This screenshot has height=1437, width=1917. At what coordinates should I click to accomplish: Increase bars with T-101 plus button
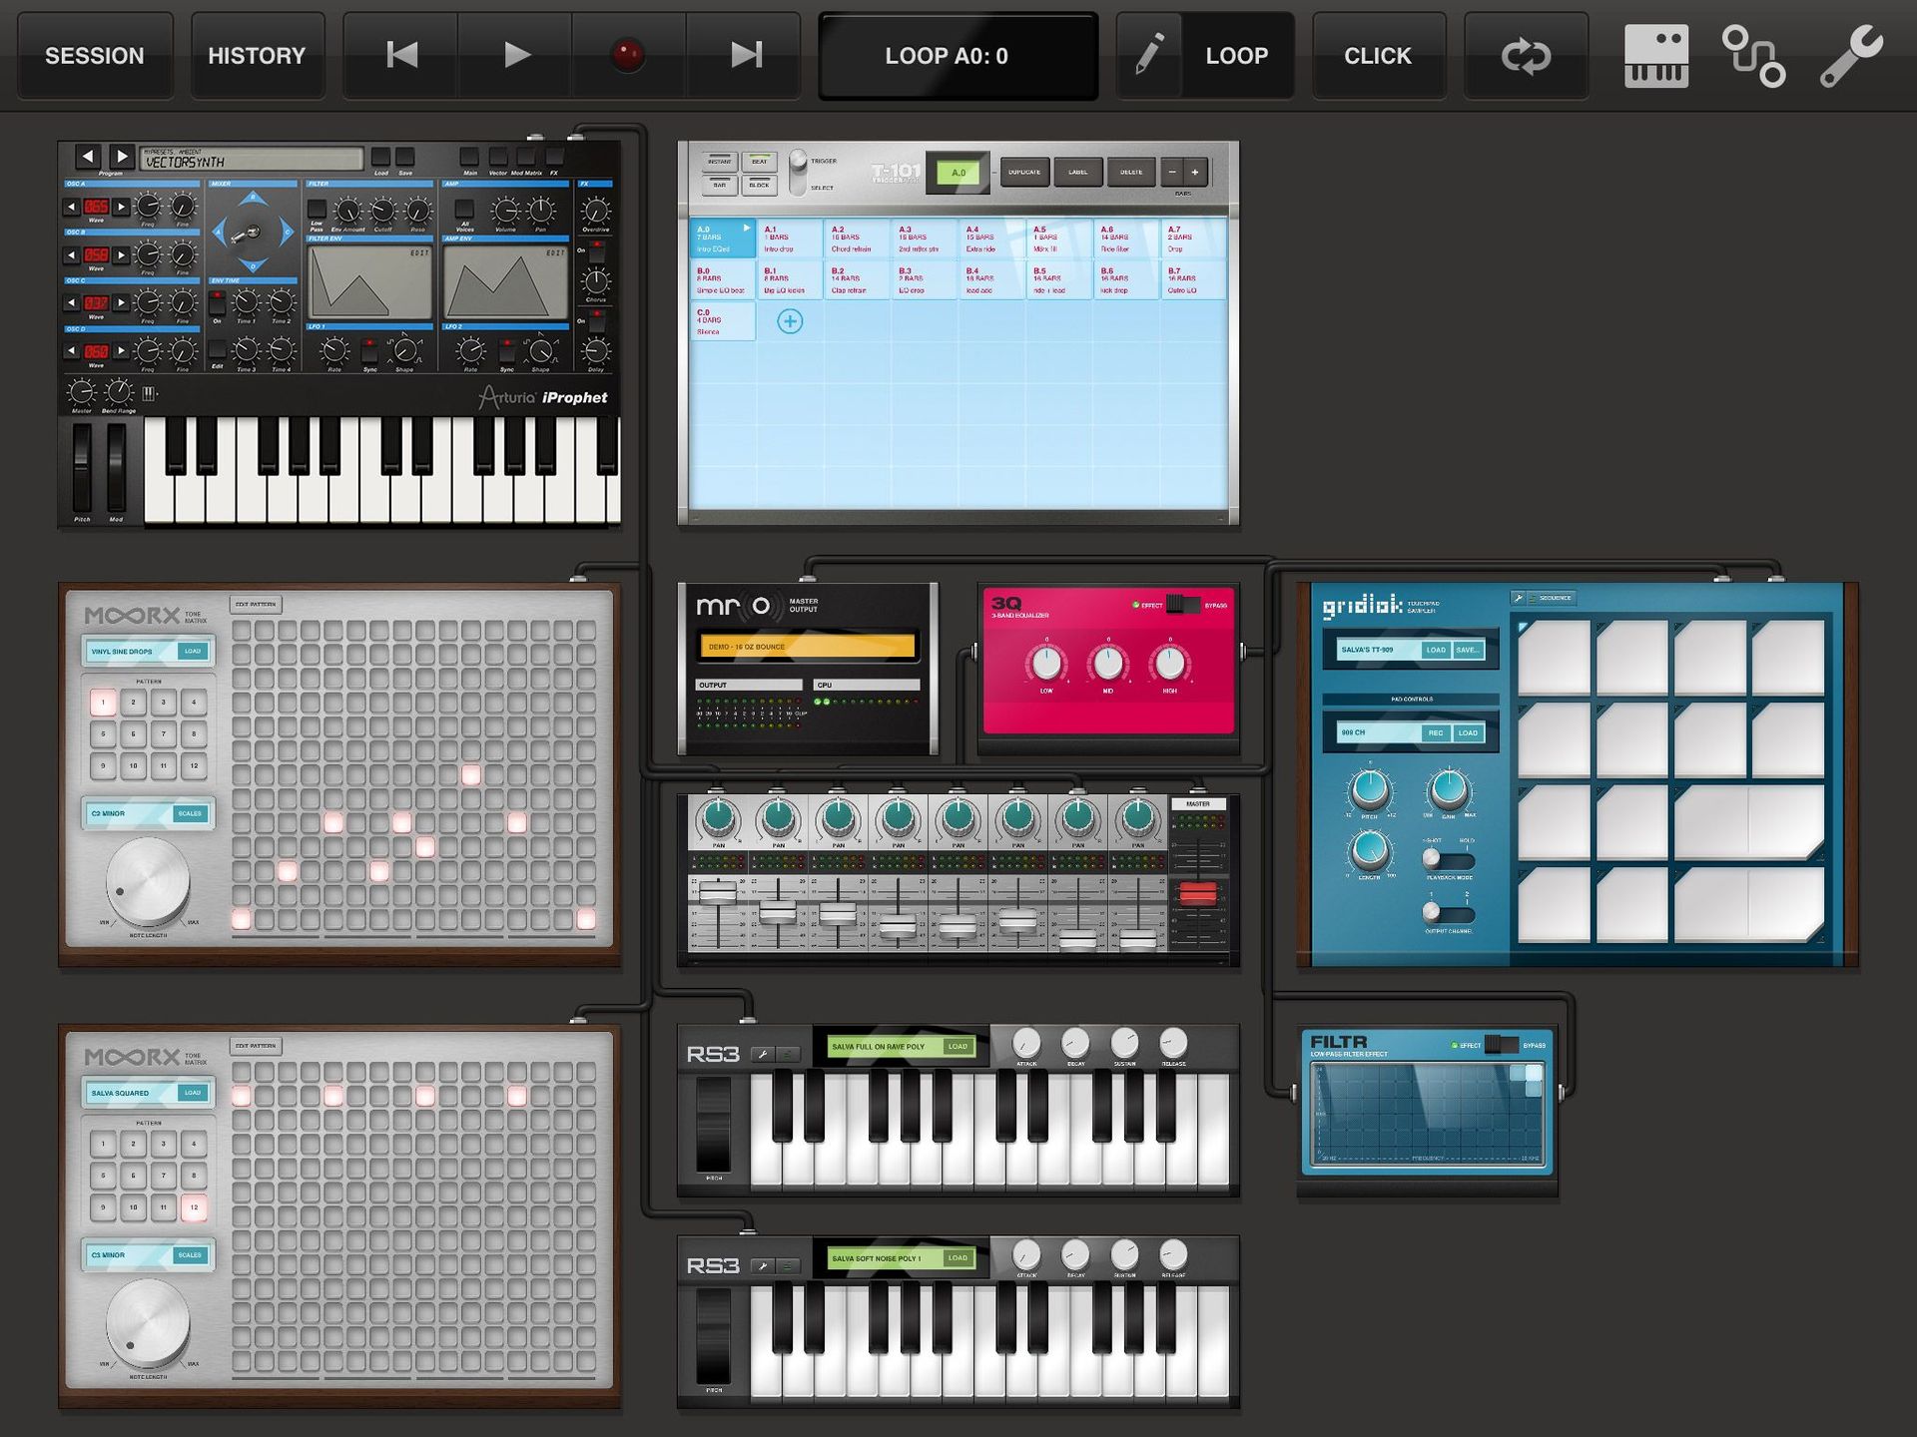1195,172
